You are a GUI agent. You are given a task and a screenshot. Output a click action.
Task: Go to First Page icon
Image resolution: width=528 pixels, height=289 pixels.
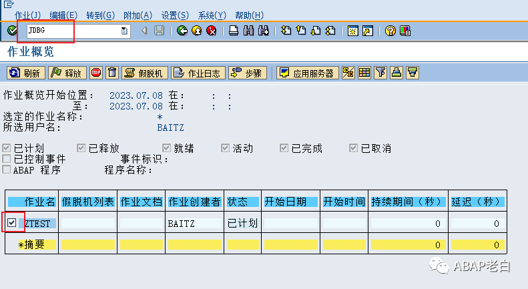pos(286,31)
